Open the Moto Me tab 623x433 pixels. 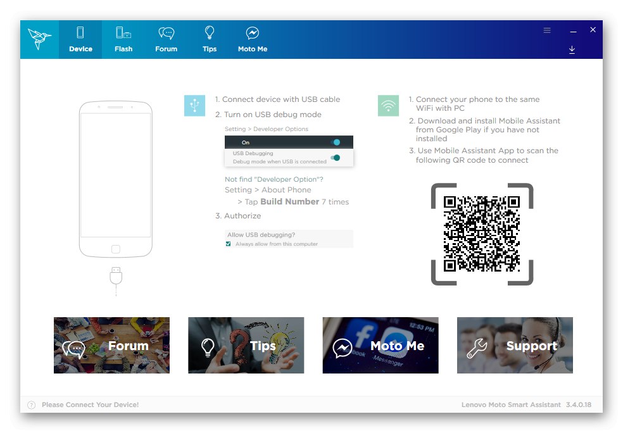point(252,39)
